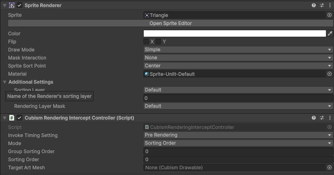The height and width of the screenshot is (175, 334).
Task: Open Cubism controller three-dot context menu
Action: click(x=330, y=118)
